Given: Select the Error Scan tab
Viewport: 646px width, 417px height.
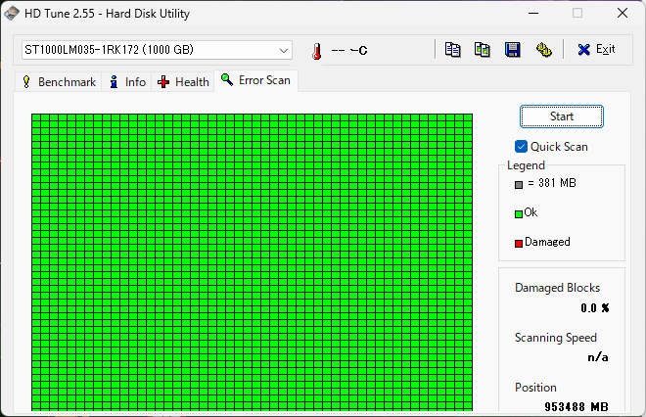Looking at the screenshot, I should (255, 80).
